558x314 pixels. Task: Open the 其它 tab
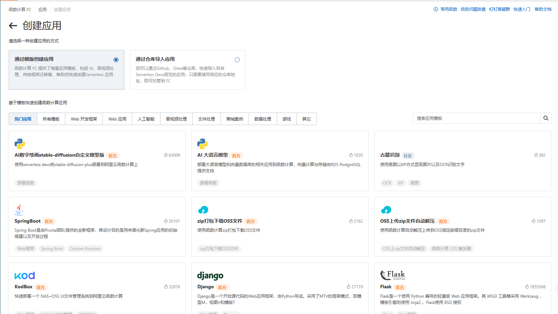point(307,119)
